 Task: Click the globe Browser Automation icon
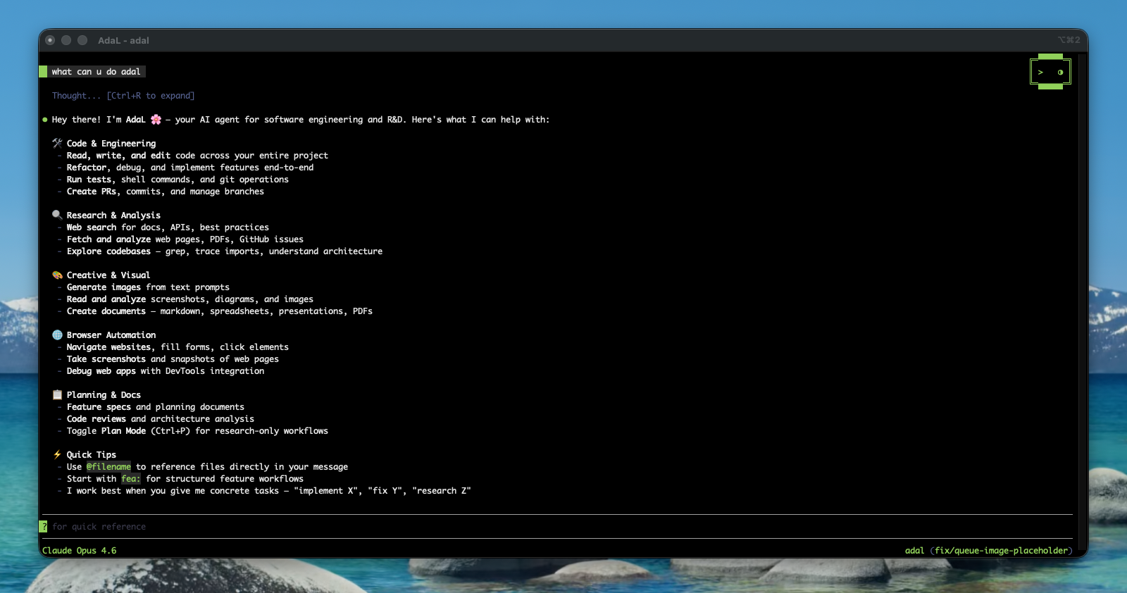coord(57,335)
